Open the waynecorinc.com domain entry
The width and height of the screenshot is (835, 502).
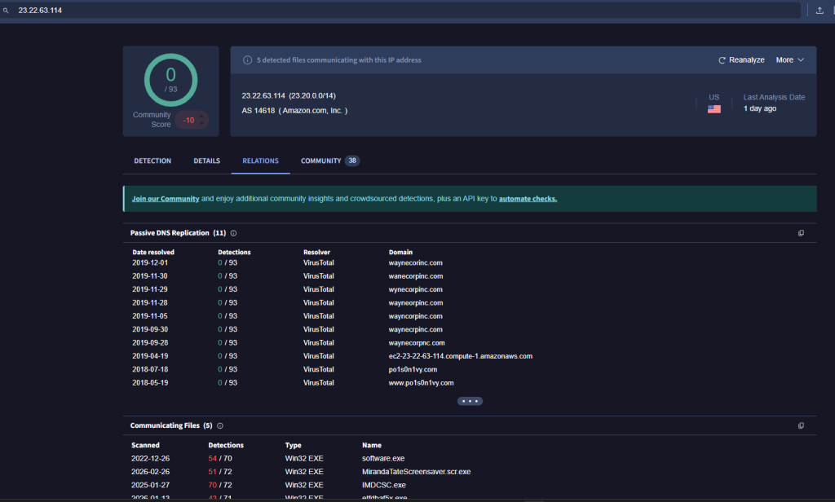pyautogui.click(x=417, y=263)
